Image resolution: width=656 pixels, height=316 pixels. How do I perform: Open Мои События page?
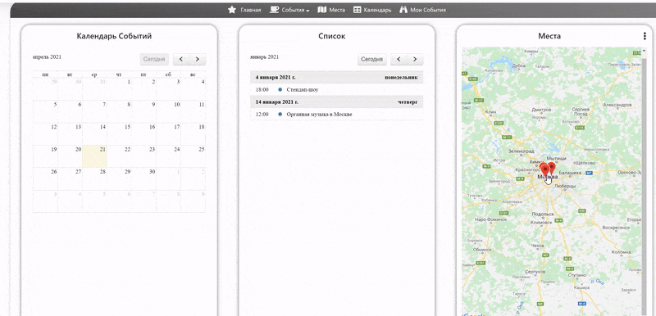[x=428, y=10]
